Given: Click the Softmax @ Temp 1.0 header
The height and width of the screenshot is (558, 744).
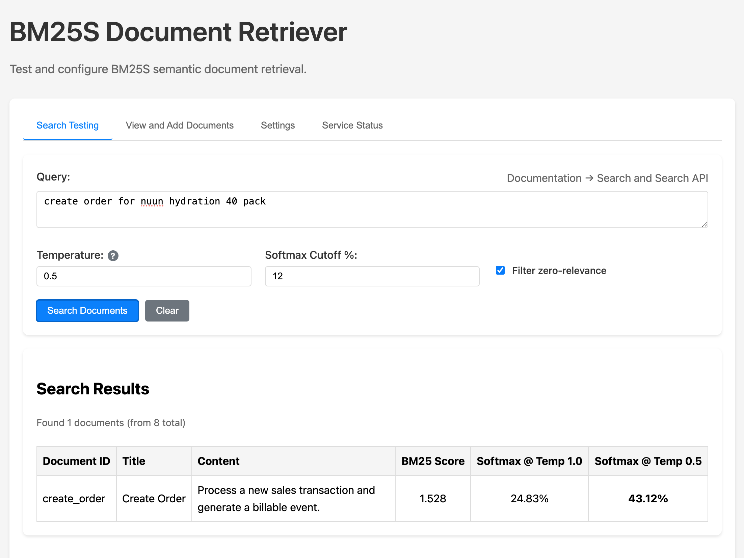Looking at the screenshot, I should point(529,461).
